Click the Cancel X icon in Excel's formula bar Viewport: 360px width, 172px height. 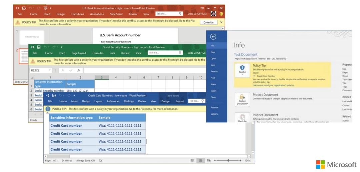click(63, 70)
